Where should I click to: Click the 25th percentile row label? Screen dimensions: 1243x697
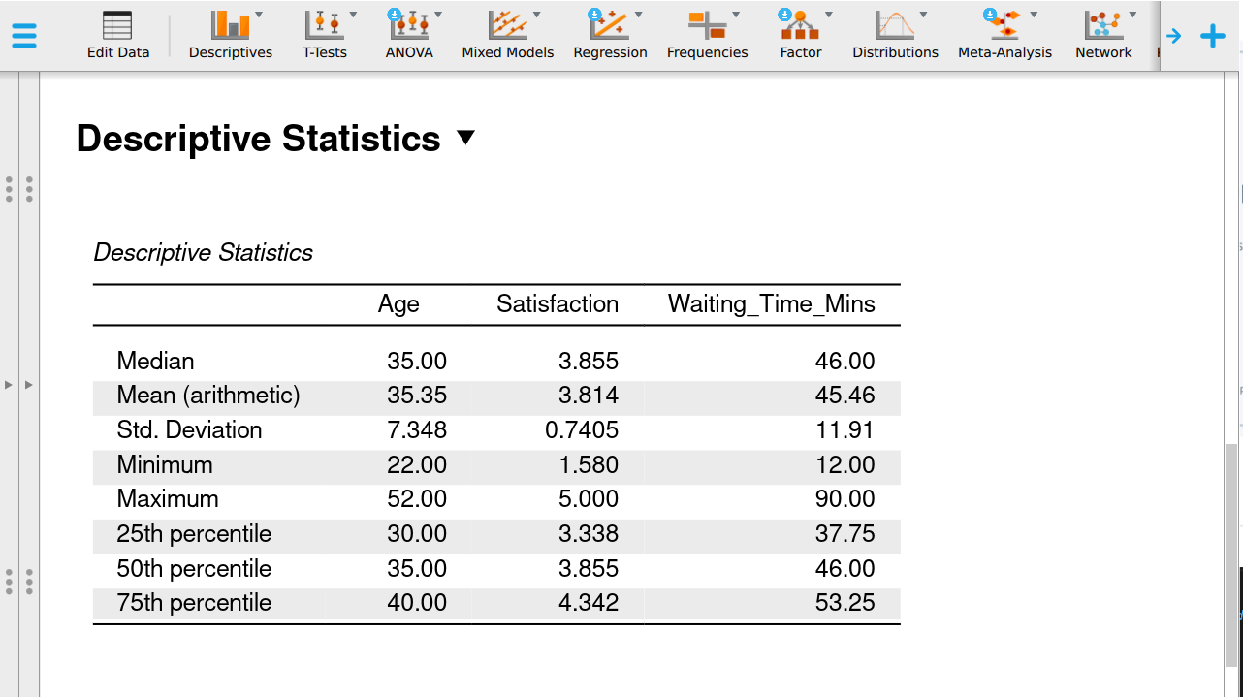(x=194, y=534)
